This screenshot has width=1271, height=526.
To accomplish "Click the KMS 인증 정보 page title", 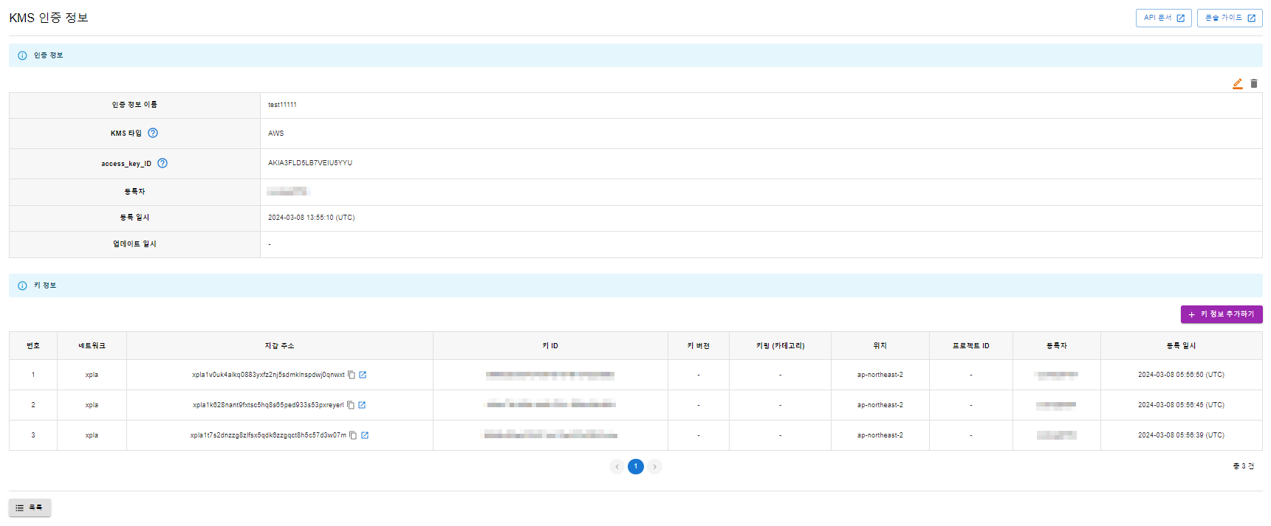I will point(49,18).
